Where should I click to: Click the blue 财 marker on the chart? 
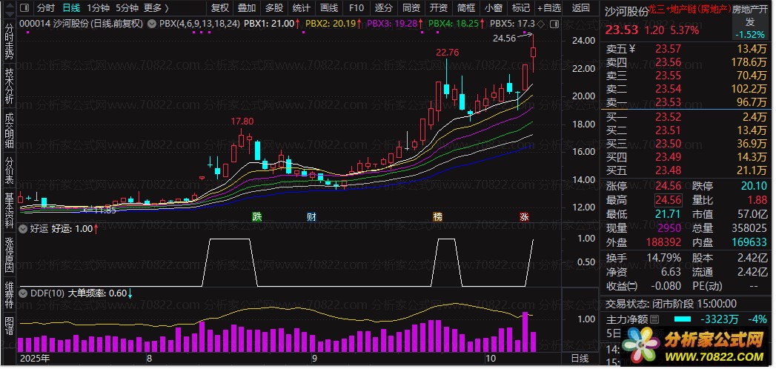pos(311,217)
